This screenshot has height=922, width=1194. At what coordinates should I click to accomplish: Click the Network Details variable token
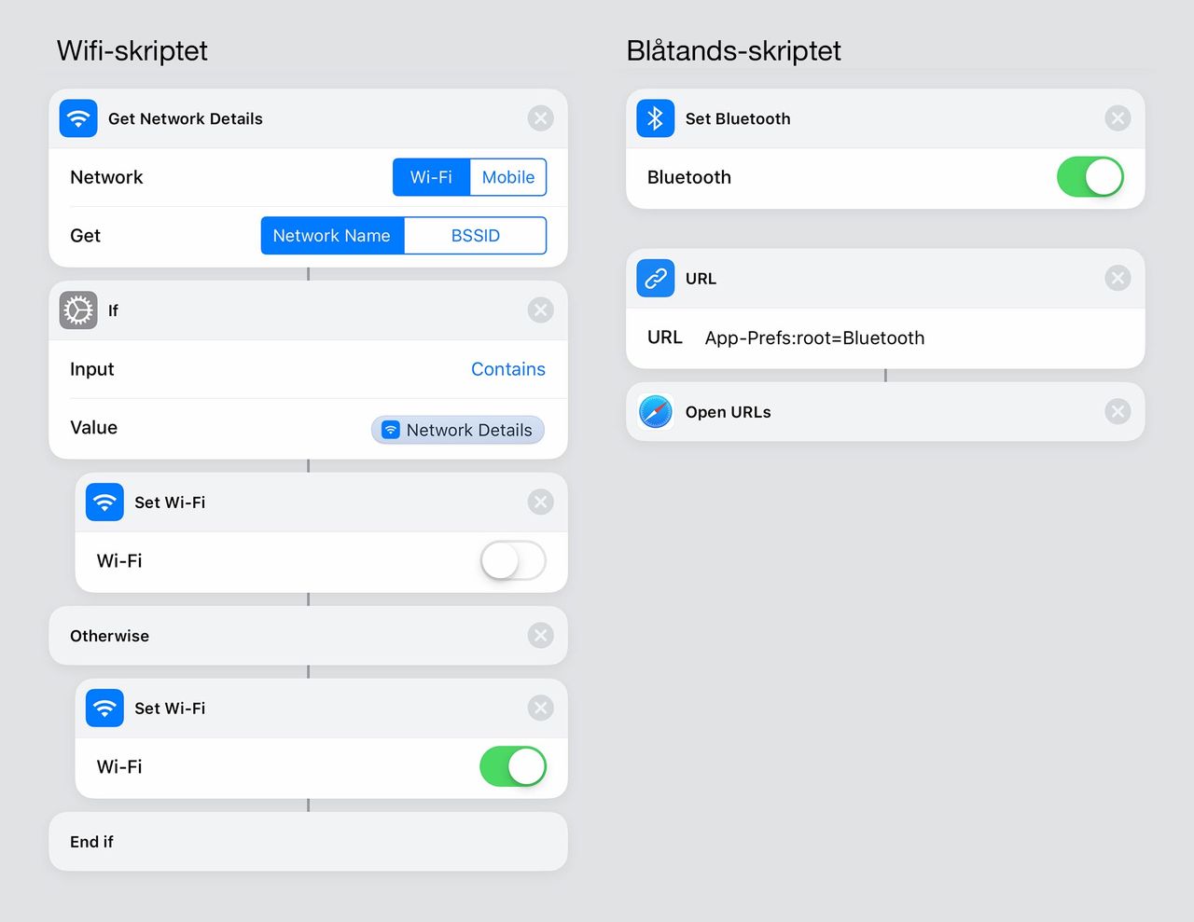458,430
